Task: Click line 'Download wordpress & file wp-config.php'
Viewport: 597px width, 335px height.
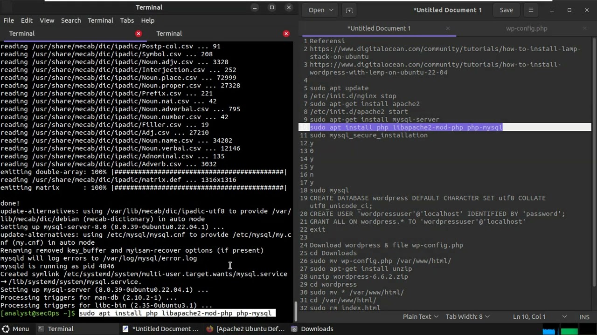Action: pyautogui.click(x=386, y=245)
